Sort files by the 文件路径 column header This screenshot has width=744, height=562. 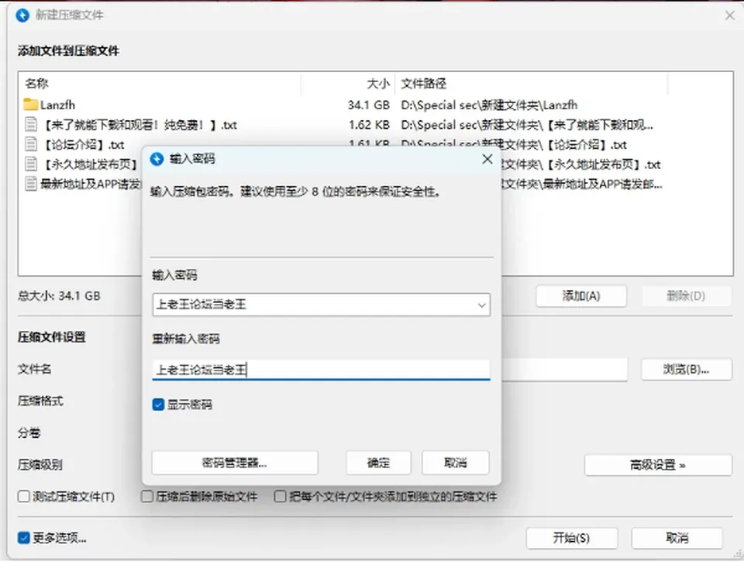click(532, 84)
